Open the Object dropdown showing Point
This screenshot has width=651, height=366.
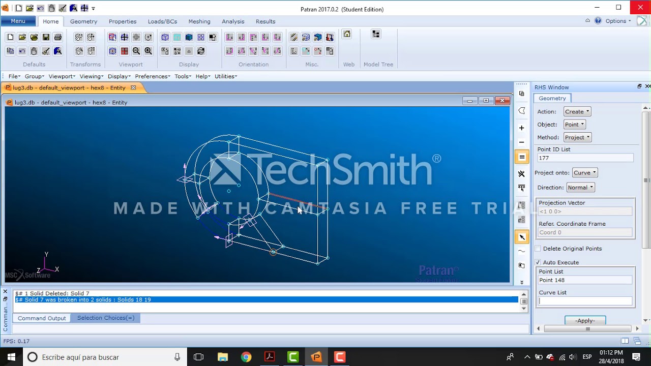[x=574, y=125]
